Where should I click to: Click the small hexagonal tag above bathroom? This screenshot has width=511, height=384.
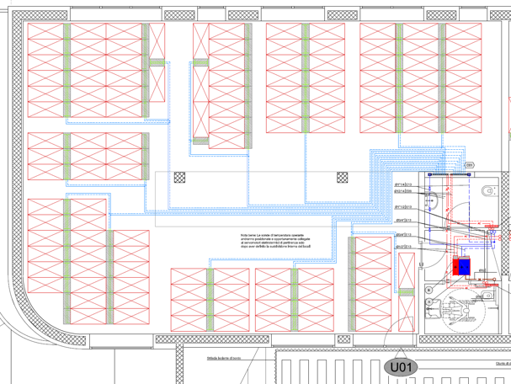tap(470, 165)
